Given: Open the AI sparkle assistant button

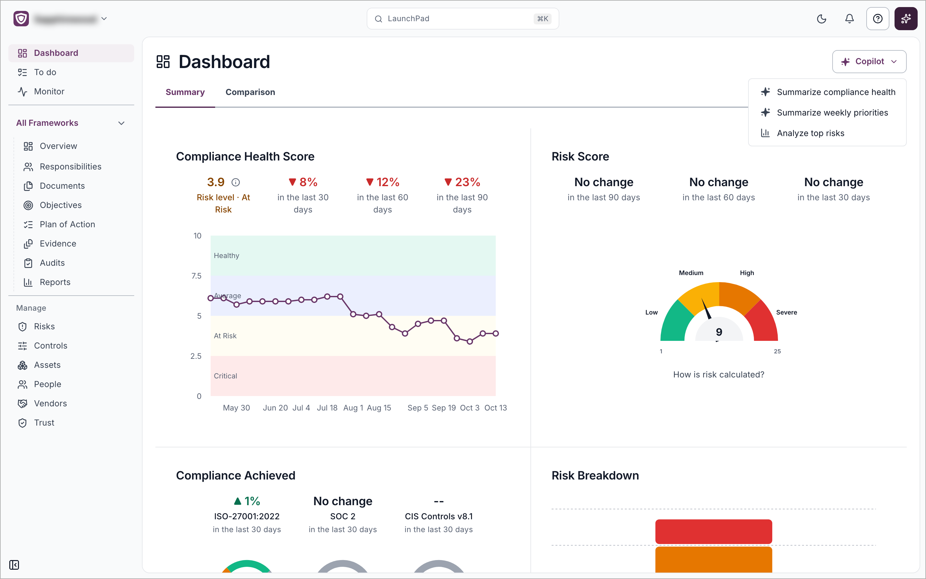Looking at the screenshot, I should pyautogui.click(x=906, y=19).
